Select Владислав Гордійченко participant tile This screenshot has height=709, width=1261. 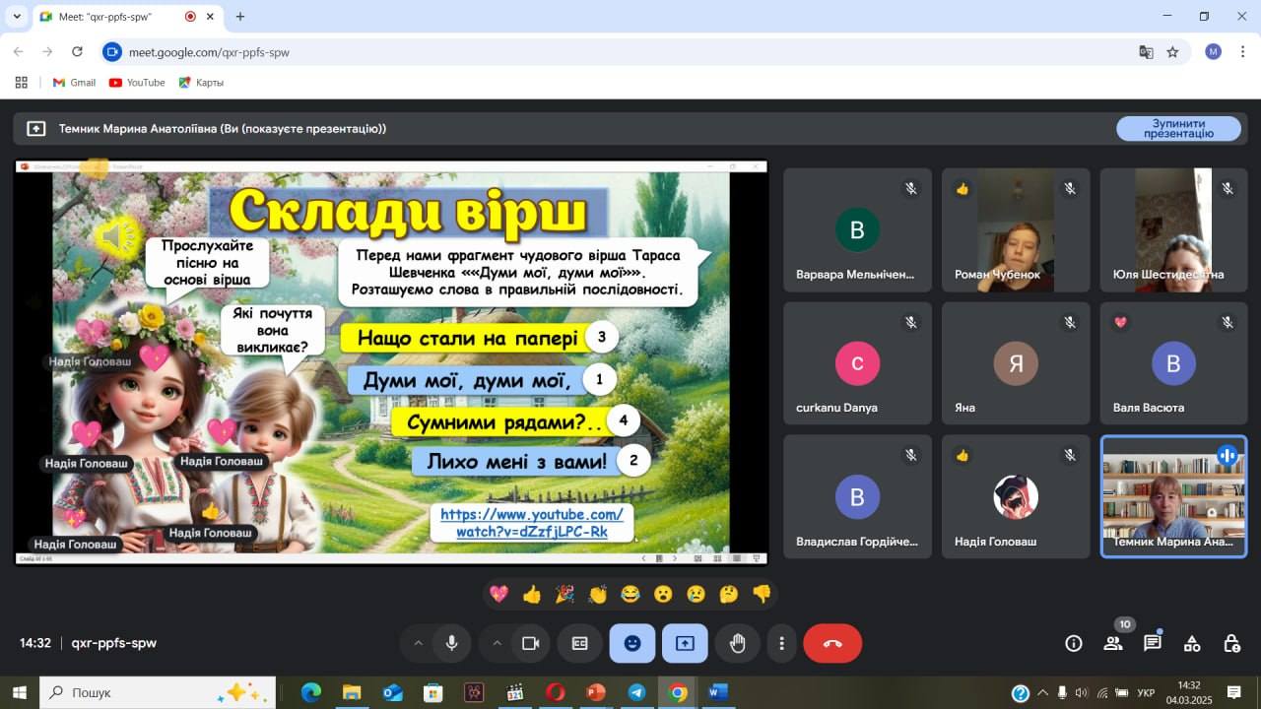tap(857, 496)
